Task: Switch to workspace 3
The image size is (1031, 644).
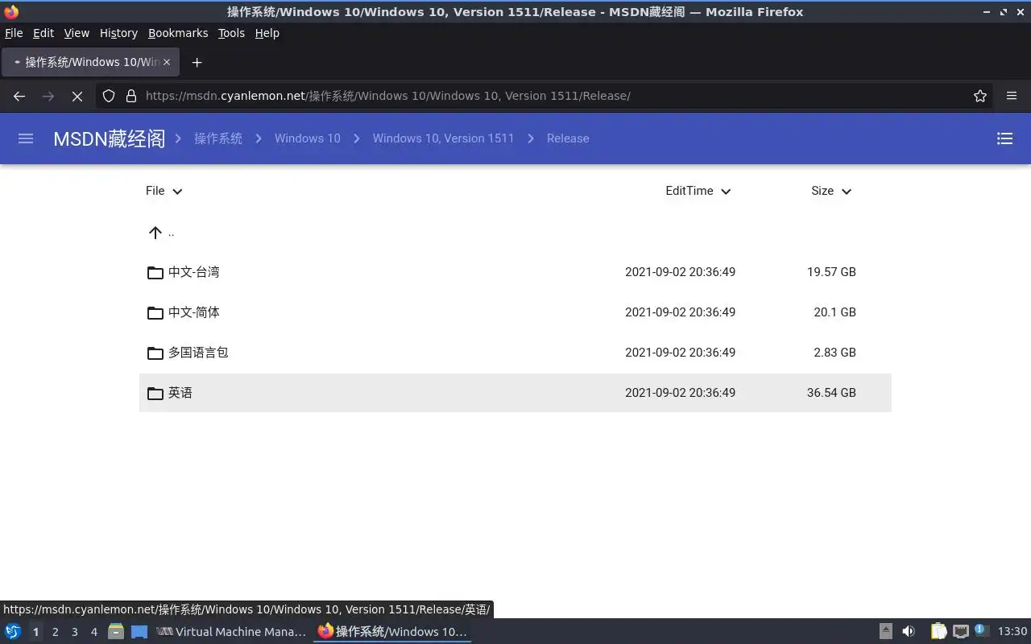Action: 74,632
